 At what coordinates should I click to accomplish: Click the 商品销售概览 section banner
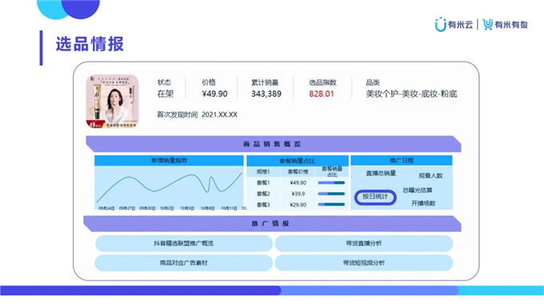[x=274, y=144]
